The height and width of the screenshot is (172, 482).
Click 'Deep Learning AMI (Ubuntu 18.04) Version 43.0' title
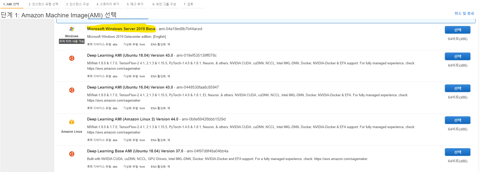point(130,55)
